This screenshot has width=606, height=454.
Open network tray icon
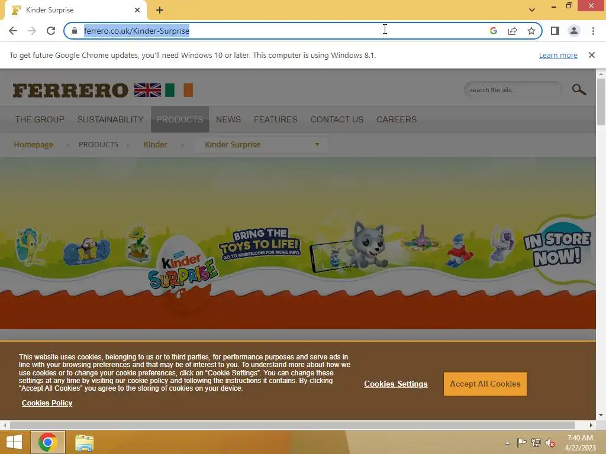tap(536, 443)
